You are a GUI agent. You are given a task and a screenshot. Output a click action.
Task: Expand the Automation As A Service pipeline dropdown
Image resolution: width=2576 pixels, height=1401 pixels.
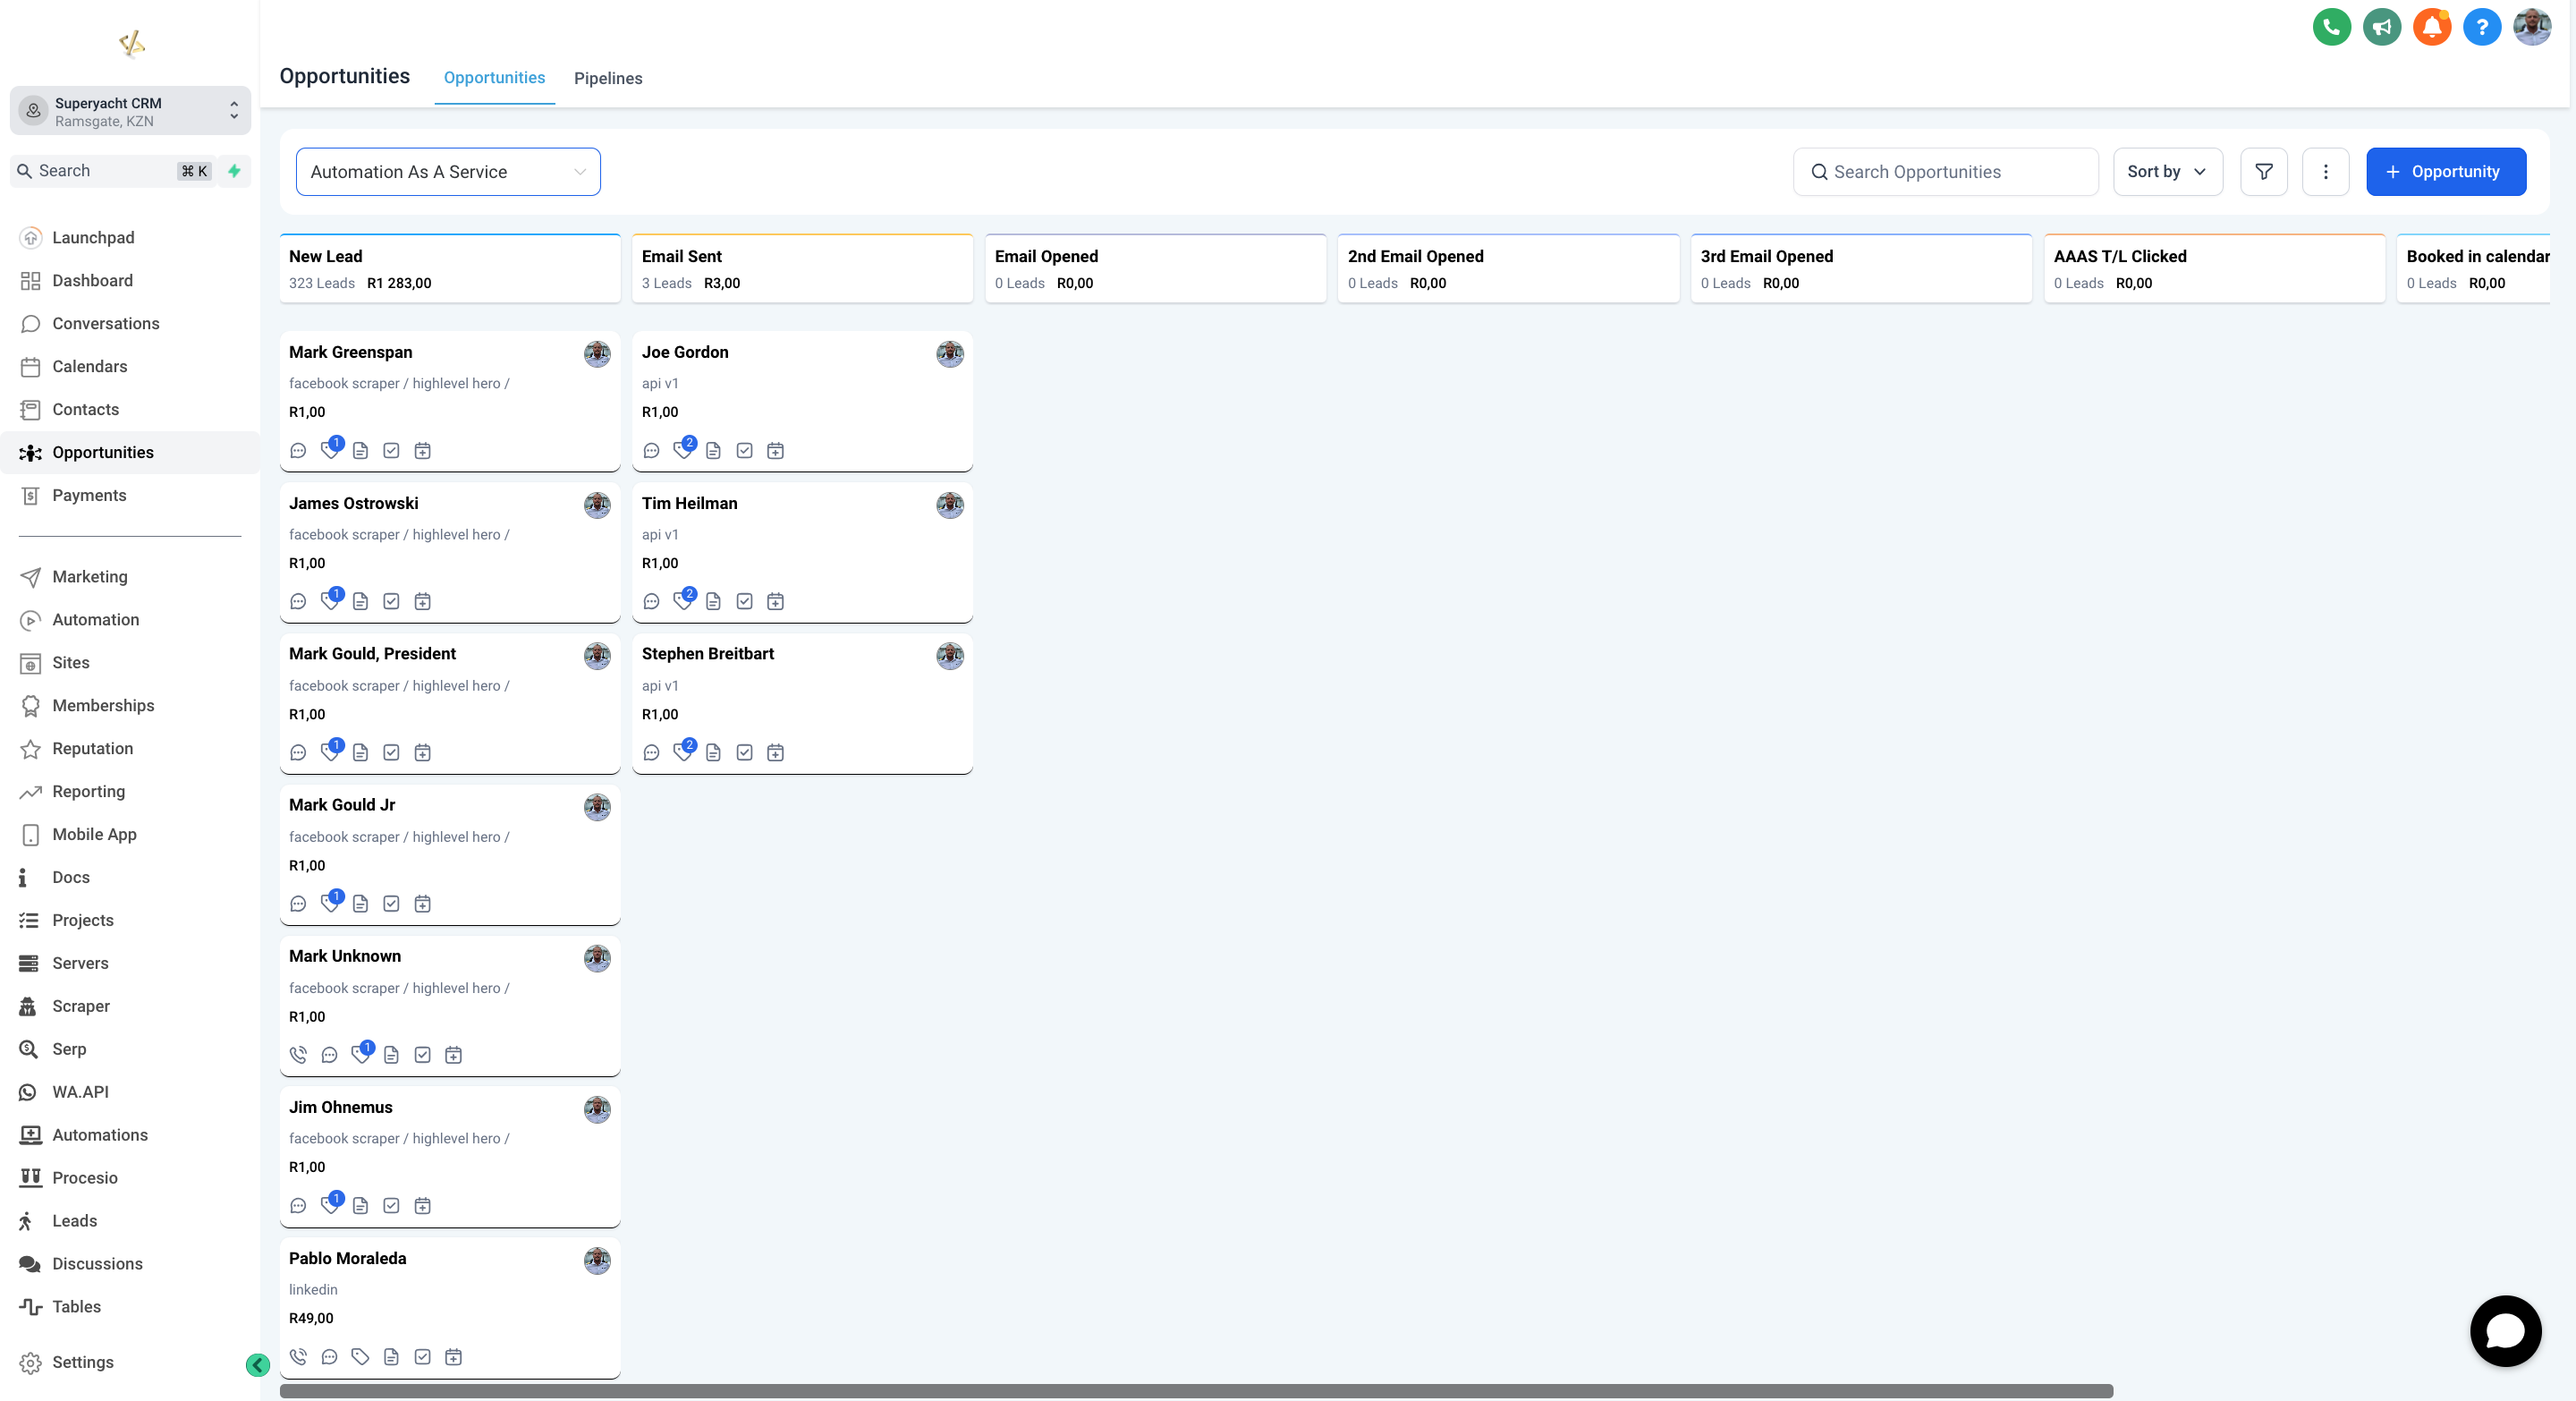pyautogui.click(x=448, y=172)
